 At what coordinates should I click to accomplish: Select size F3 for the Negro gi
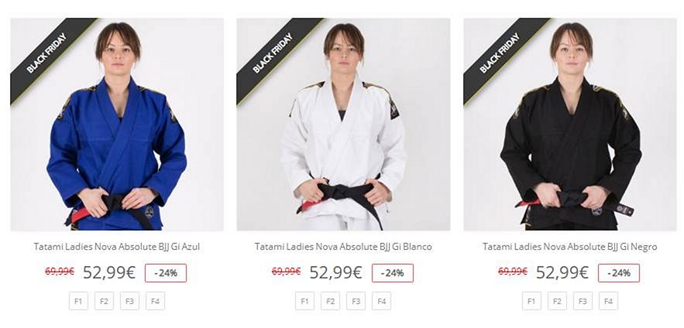click(x=583, y=301)
